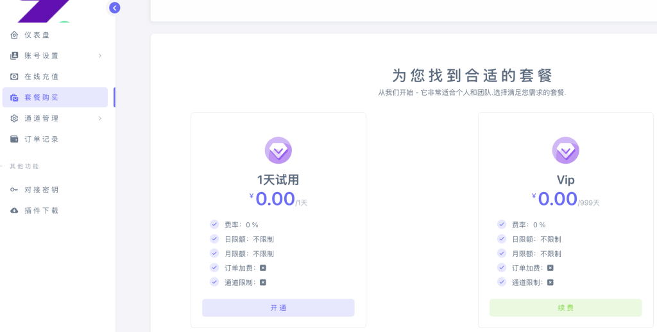The image size is (657, 332).
Task: Open the 仪表盘 menu item
Action: [x=37, y=35]
